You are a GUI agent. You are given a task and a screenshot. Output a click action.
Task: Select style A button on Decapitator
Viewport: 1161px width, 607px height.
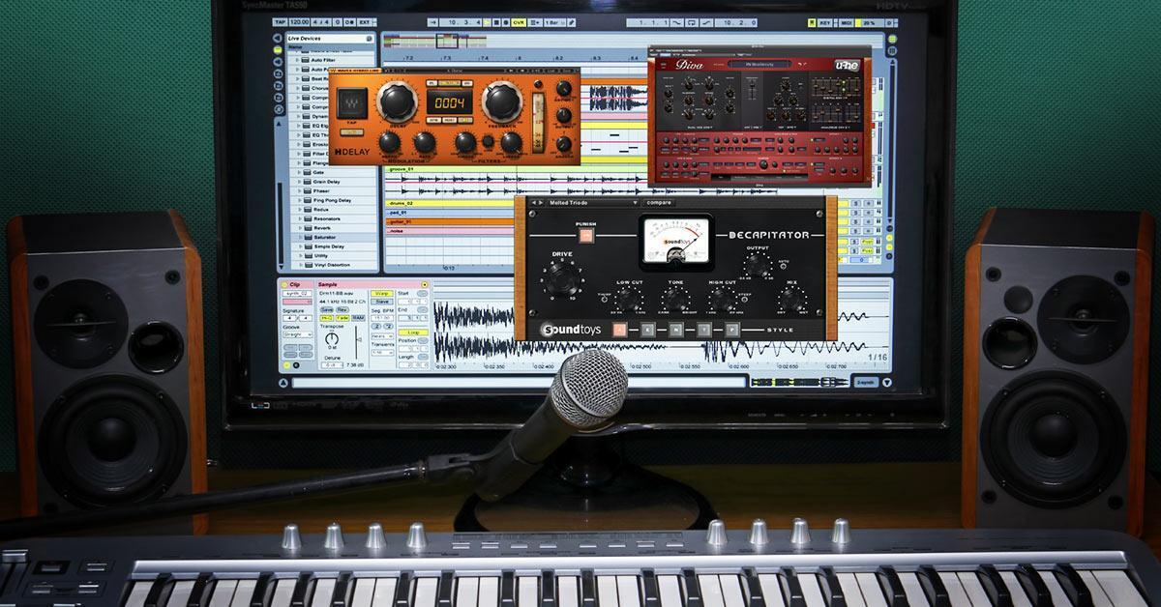[x=620, y=330]
